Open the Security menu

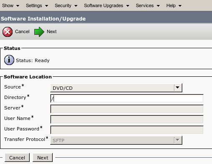pyautogui.click(x=66, y=5)
